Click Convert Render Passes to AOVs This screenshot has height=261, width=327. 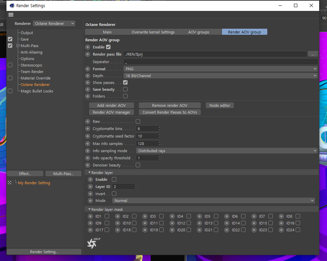click(169, 112)
